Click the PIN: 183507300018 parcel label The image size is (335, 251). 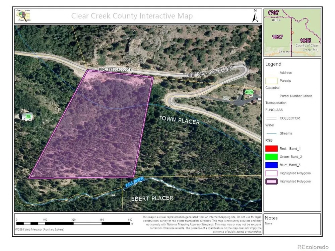click(x=115, y=69)
